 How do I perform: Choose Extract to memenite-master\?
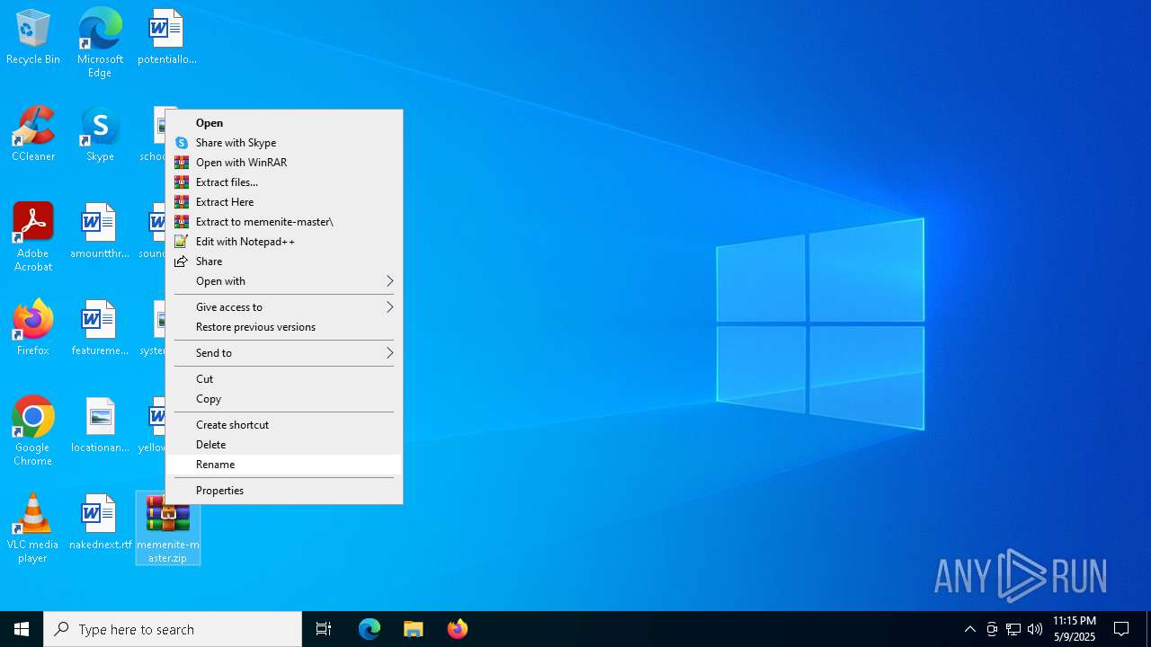(x=284, y=222)
